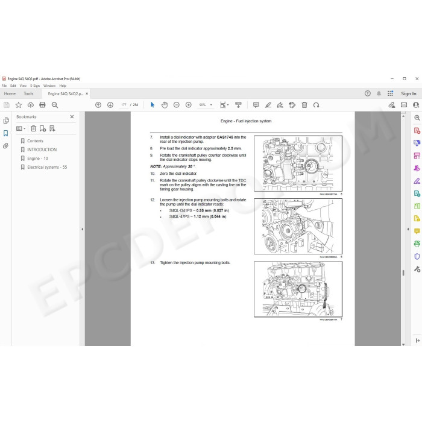Open the notifications bell
Viewport: 422px width, 422px height.
pyautogui.click(x=379, y=93)
